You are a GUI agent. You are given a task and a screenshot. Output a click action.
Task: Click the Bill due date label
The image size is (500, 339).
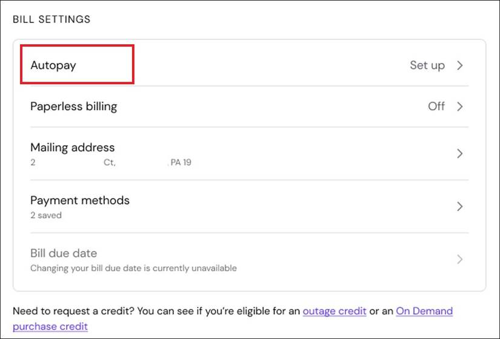pyautogui.click(x=64, y=253)
